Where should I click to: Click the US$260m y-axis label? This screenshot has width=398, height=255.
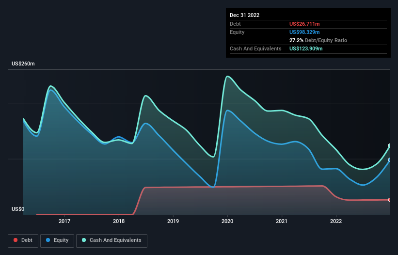(x=23, y=64)
